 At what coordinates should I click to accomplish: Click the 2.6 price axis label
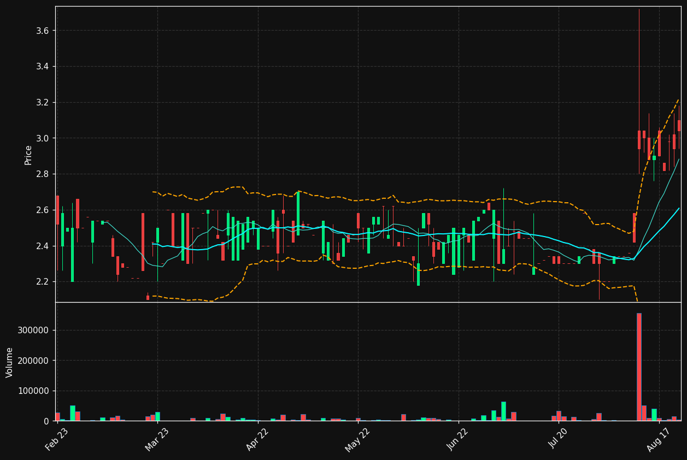(42, 210)
